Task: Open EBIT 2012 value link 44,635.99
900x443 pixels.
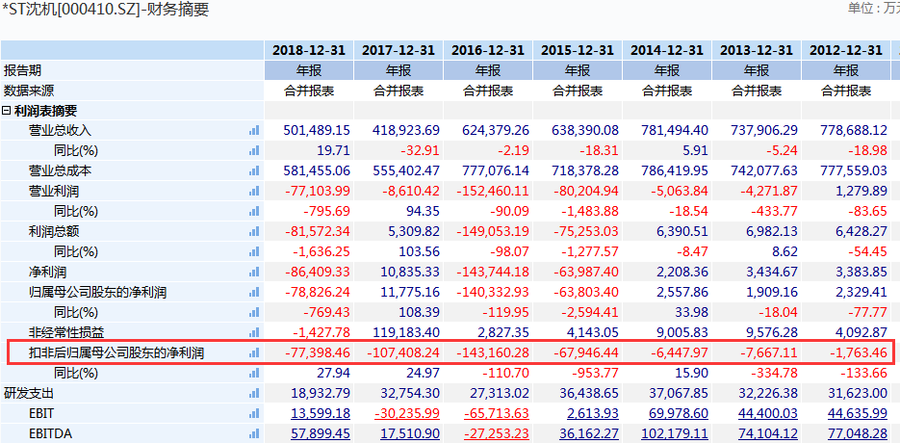Action: 858,414
